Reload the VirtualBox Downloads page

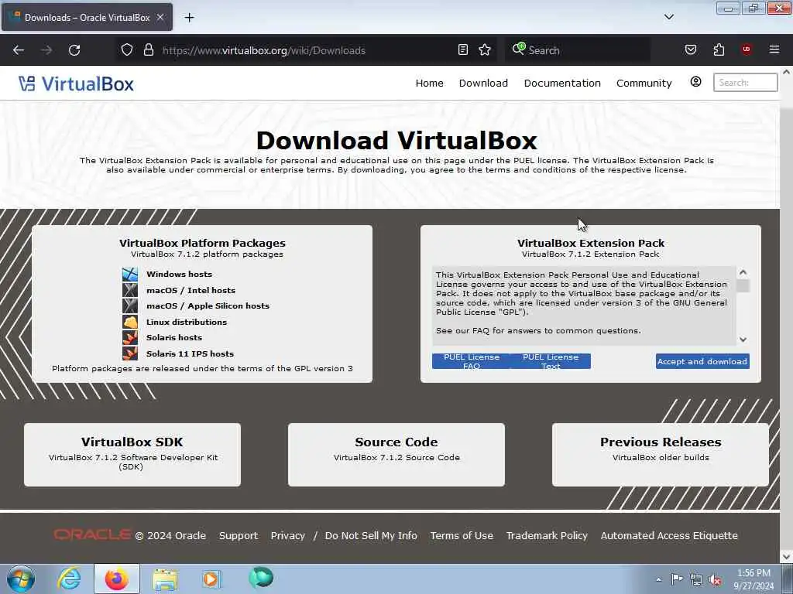[74, 50]
